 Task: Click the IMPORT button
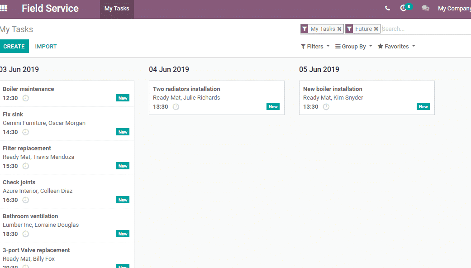pyautogui.click(x=46, y=47)
